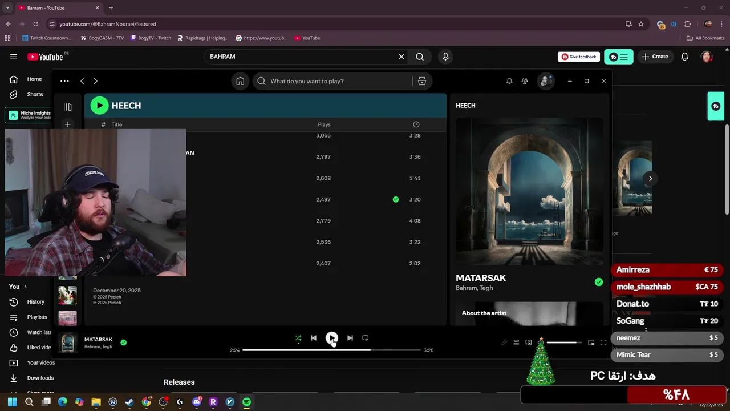
Task: Open the YouTube hamburger guide menu
Action: click(14, 57)
